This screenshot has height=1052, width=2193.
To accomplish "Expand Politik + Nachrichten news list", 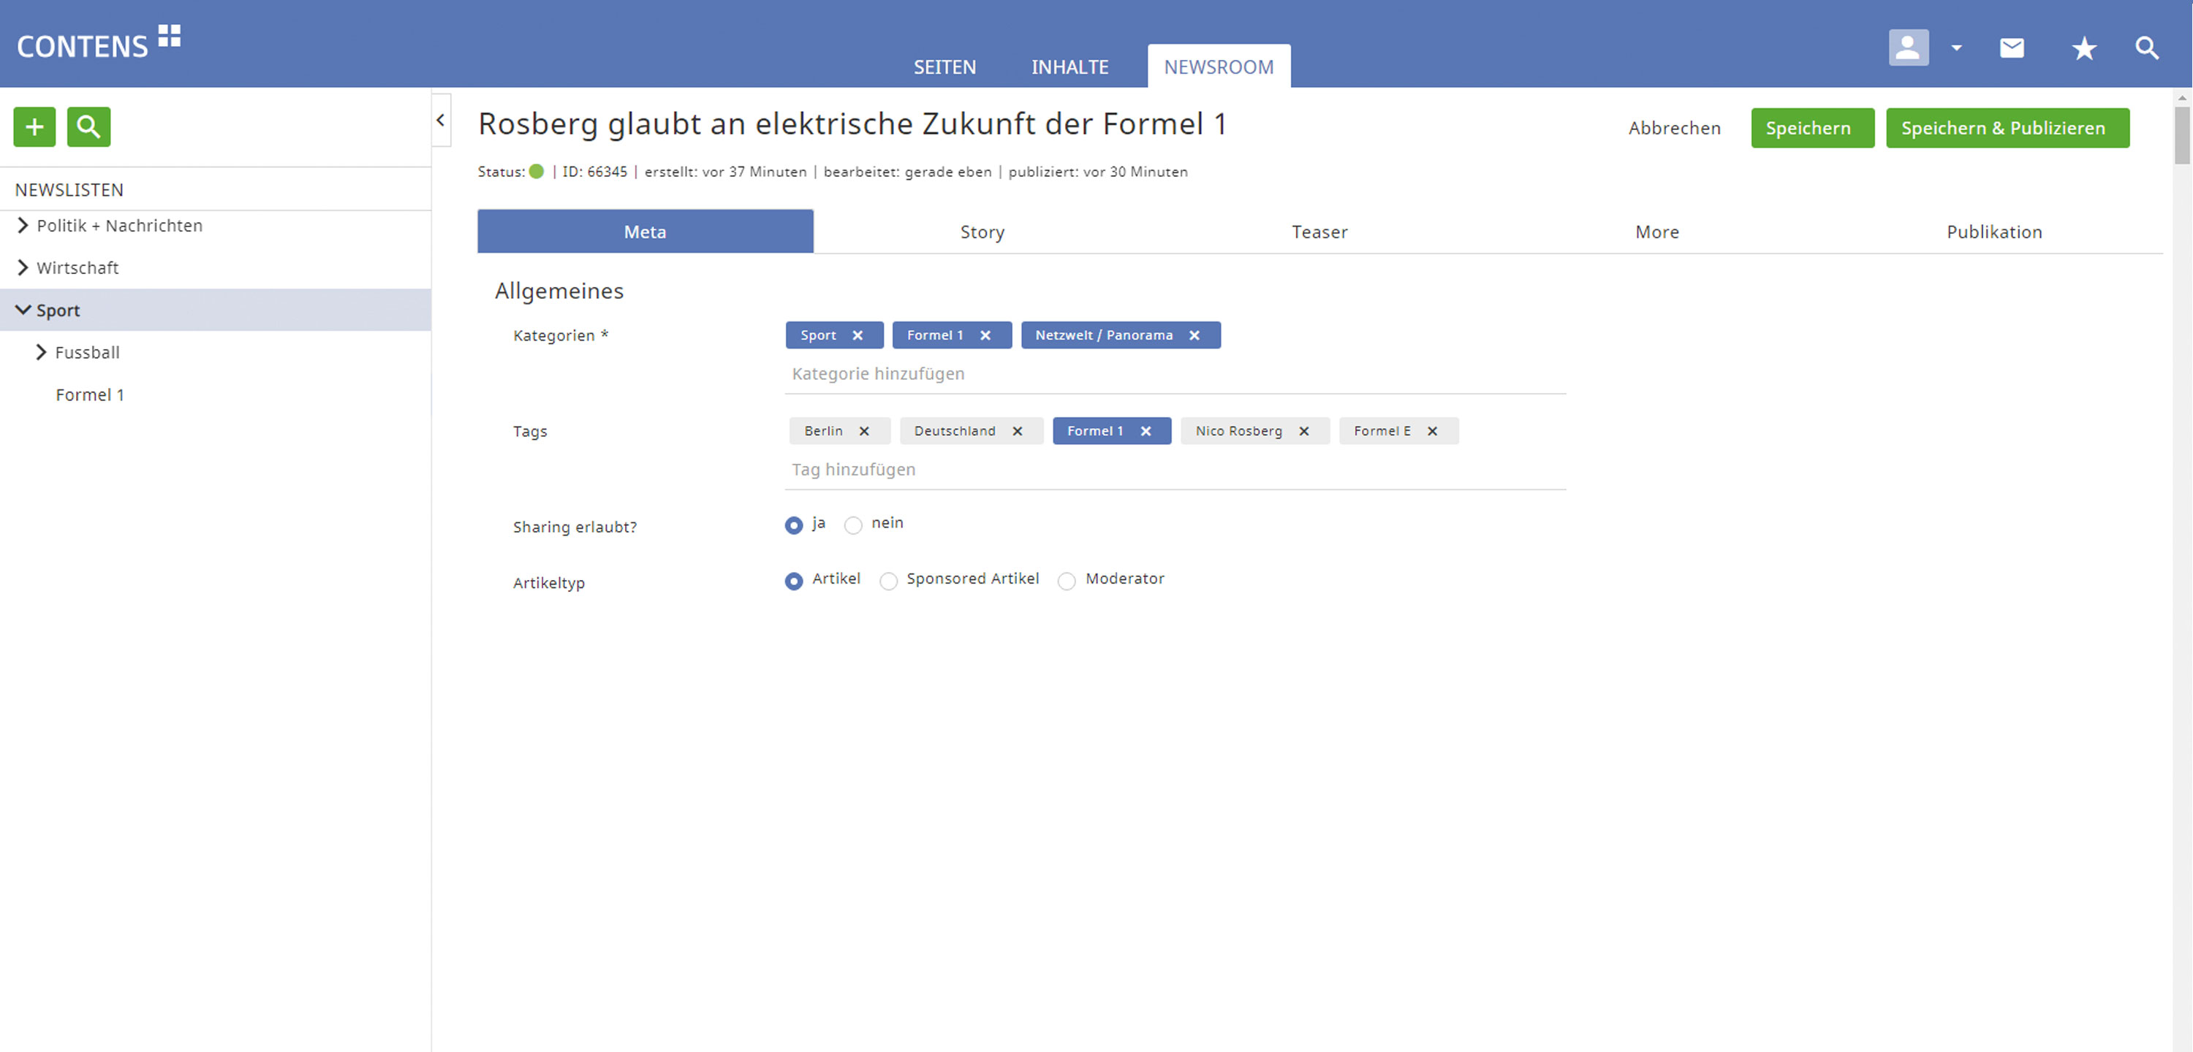I will pyautogui.click(x=23, y=226).
